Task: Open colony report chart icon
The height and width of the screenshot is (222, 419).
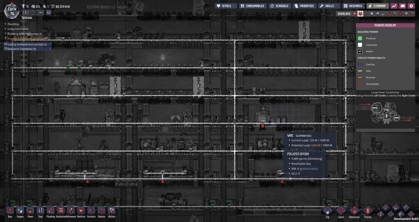Action: [x=394, y=6]
